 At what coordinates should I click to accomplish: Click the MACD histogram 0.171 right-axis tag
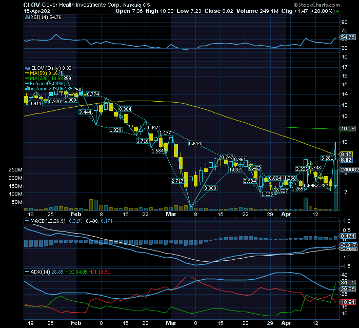point(348,236)
